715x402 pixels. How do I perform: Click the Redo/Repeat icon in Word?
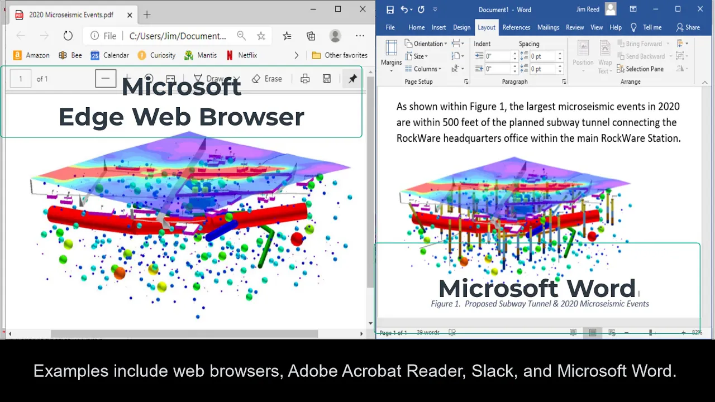point(421,9)
